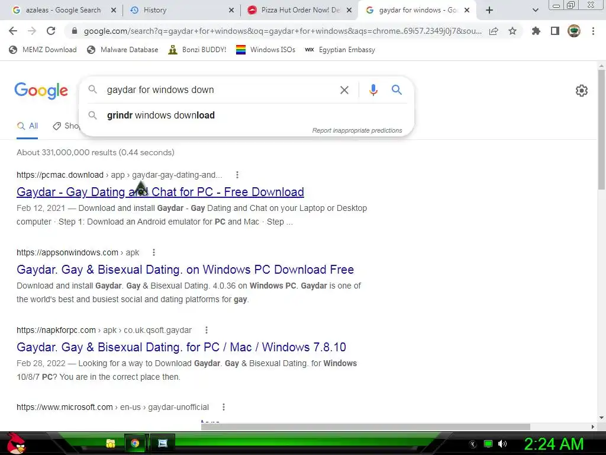Open the Egyptian Embassy bookmark
The height and width of the screenshot is (455, 606).
[340, 50]
